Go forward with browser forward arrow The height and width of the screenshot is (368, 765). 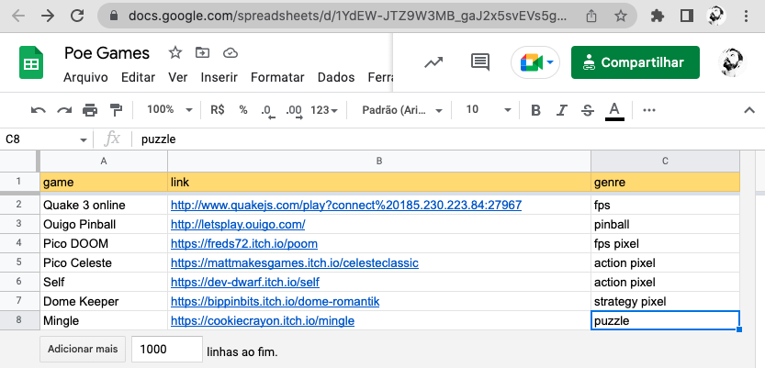pyautogui.click(x=48, y=17)
